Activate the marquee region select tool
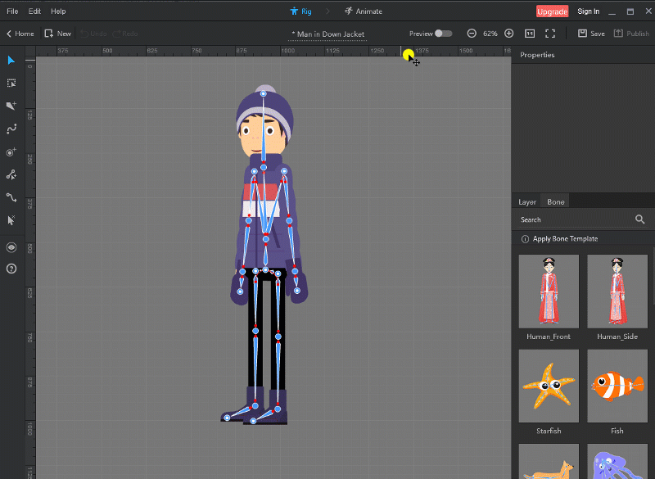 (11, 83)
